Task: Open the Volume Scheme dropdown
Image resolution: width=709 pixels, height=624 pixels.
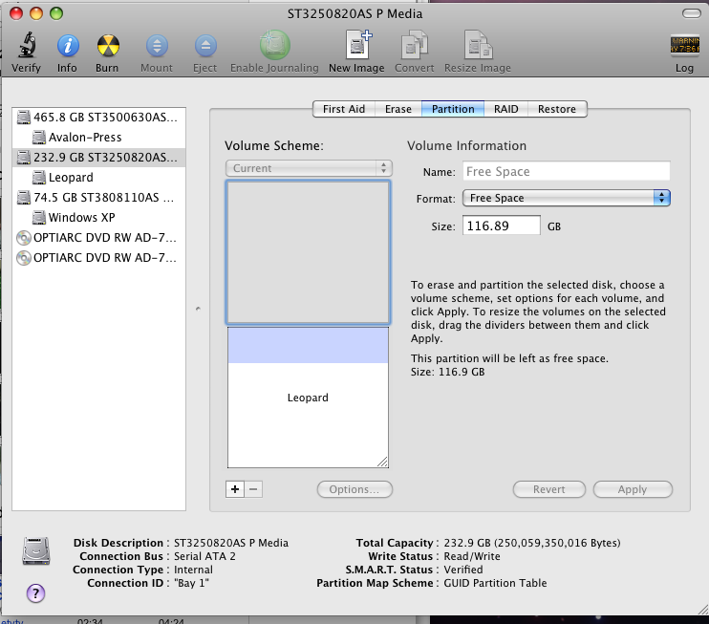Action: click(x=308, y=168)
